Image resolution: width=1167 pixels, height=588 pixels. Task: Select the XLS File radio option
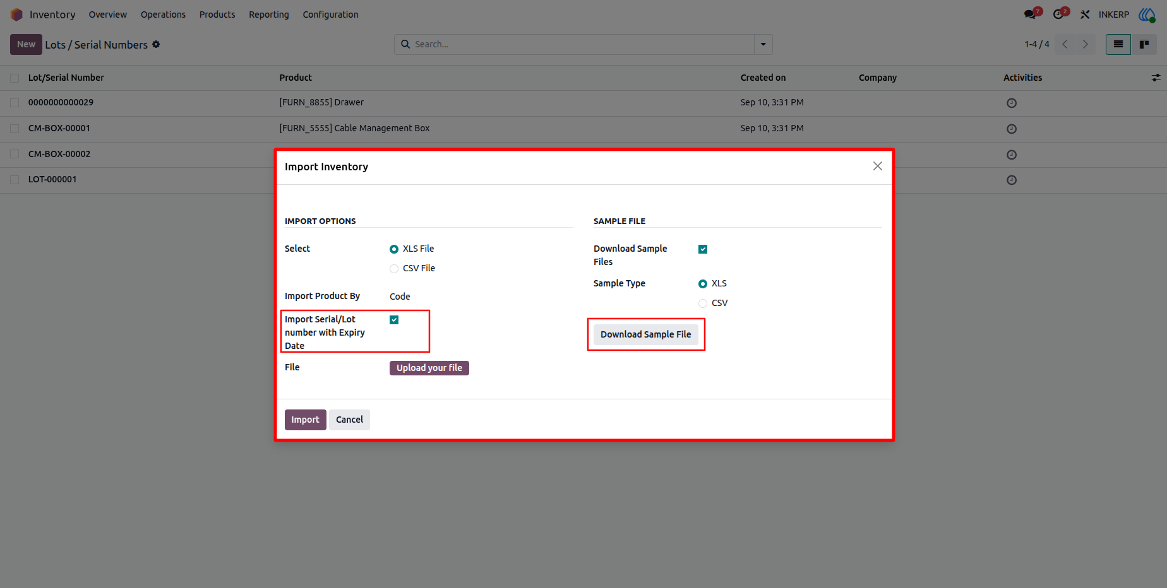394,249
